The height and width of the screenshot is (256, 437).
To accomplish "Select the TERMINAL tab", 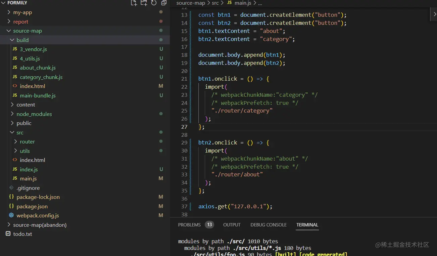I will 307,225.
